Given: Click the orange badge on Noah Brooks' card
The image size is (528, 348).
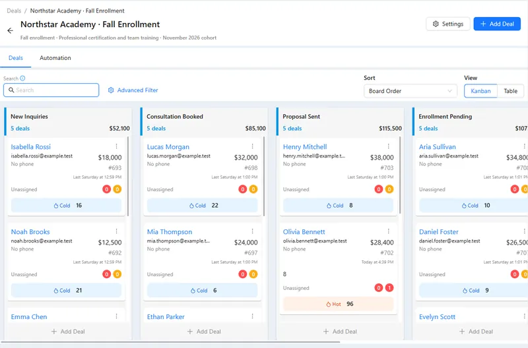Looking at the screenshot, I should tap(117, 274).
